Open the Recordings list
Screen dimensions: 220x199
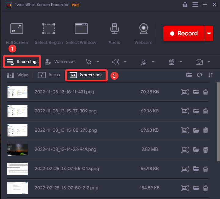(x=22, y=62)
